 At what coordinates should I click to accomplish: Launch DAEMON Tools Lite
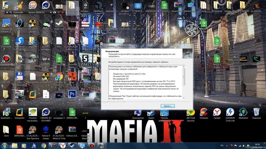coord(230,115)
